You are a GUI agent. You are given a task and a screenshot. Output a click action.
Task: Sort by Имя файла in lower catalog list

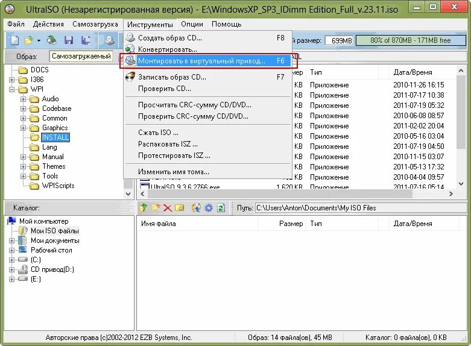158,224
